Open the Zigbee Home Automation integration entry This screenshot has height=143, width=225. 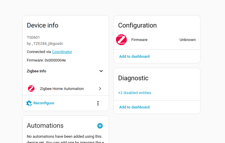point(62,88)
